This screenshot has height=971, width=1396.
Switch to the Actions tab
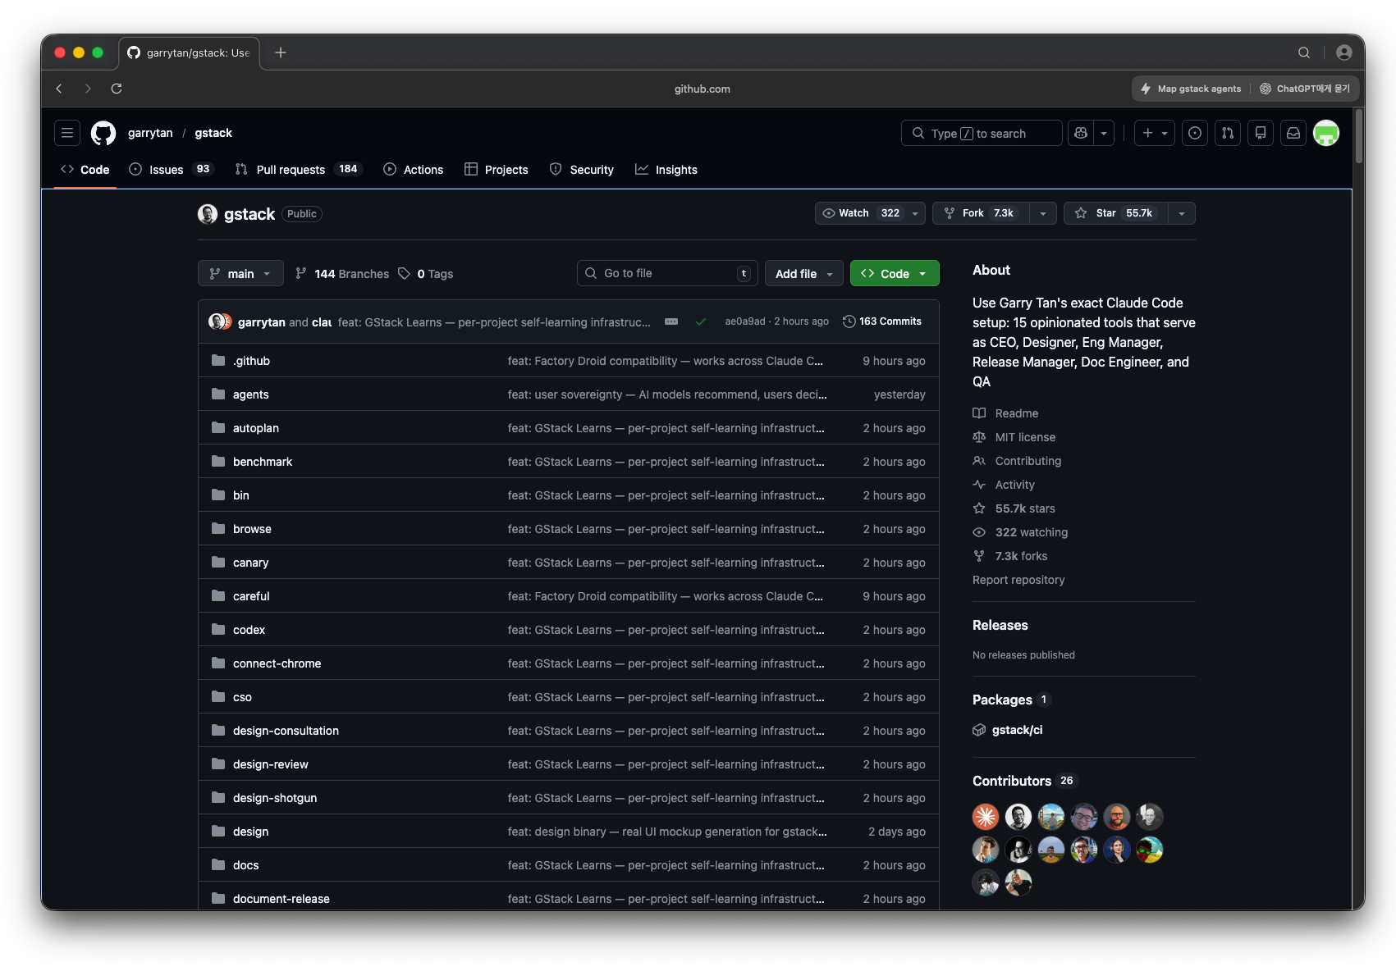coord(414,170)
